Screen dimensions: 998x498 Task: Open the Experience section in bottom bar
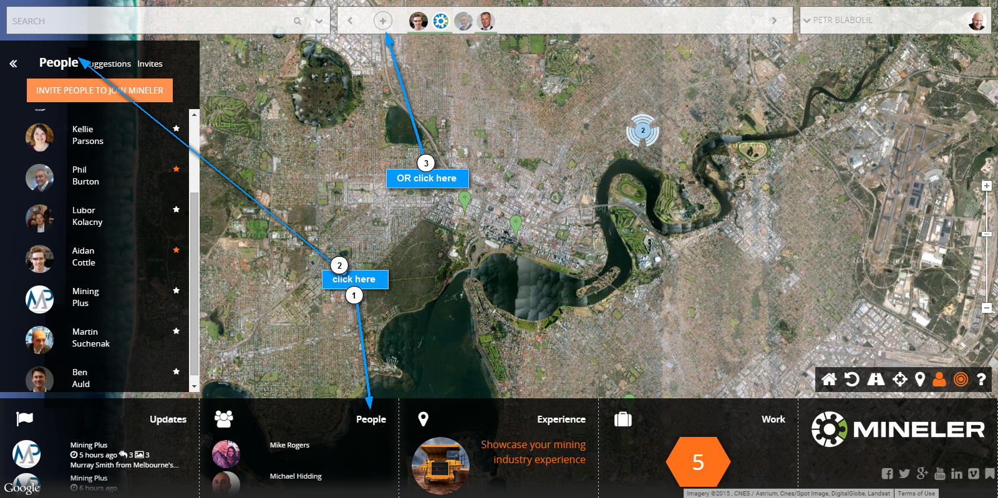tap(561, 419)
